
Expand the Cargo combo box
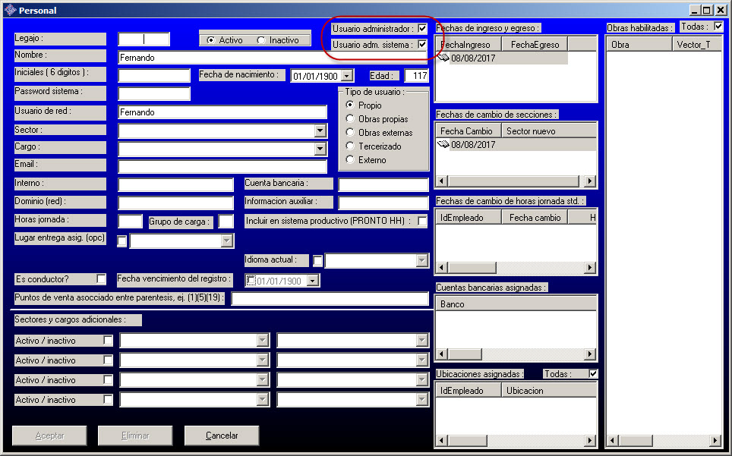[x=320, y=149]
